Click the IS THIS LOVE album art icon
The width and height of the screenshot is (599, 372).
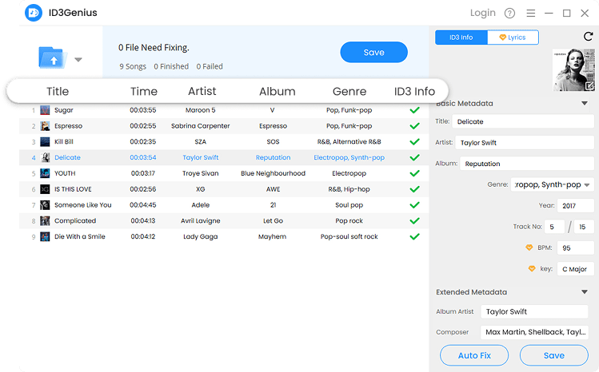pos(45,189)
